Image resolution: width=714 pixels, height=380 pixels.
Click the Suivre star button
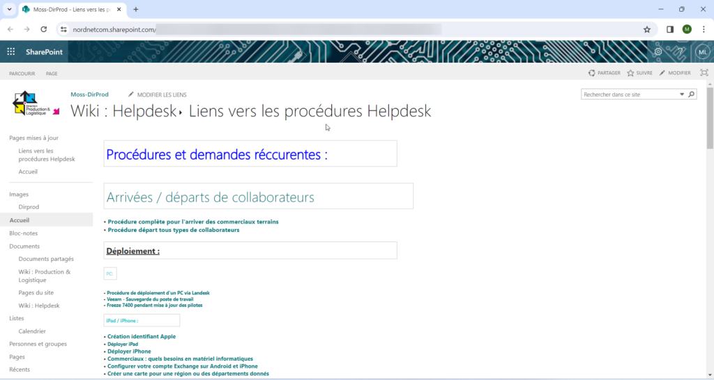point(630,73)
